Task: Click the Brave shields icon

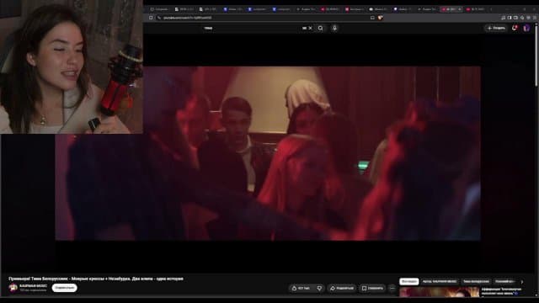Action: coord(381,18)
